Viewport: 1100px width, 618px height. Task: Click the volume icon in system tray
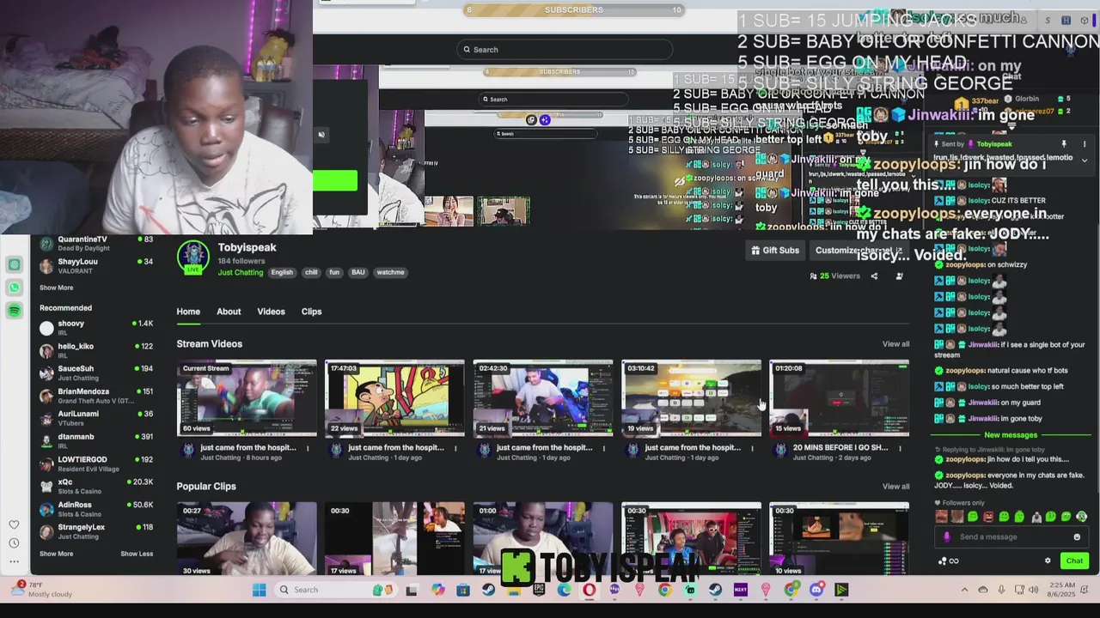1034,590
